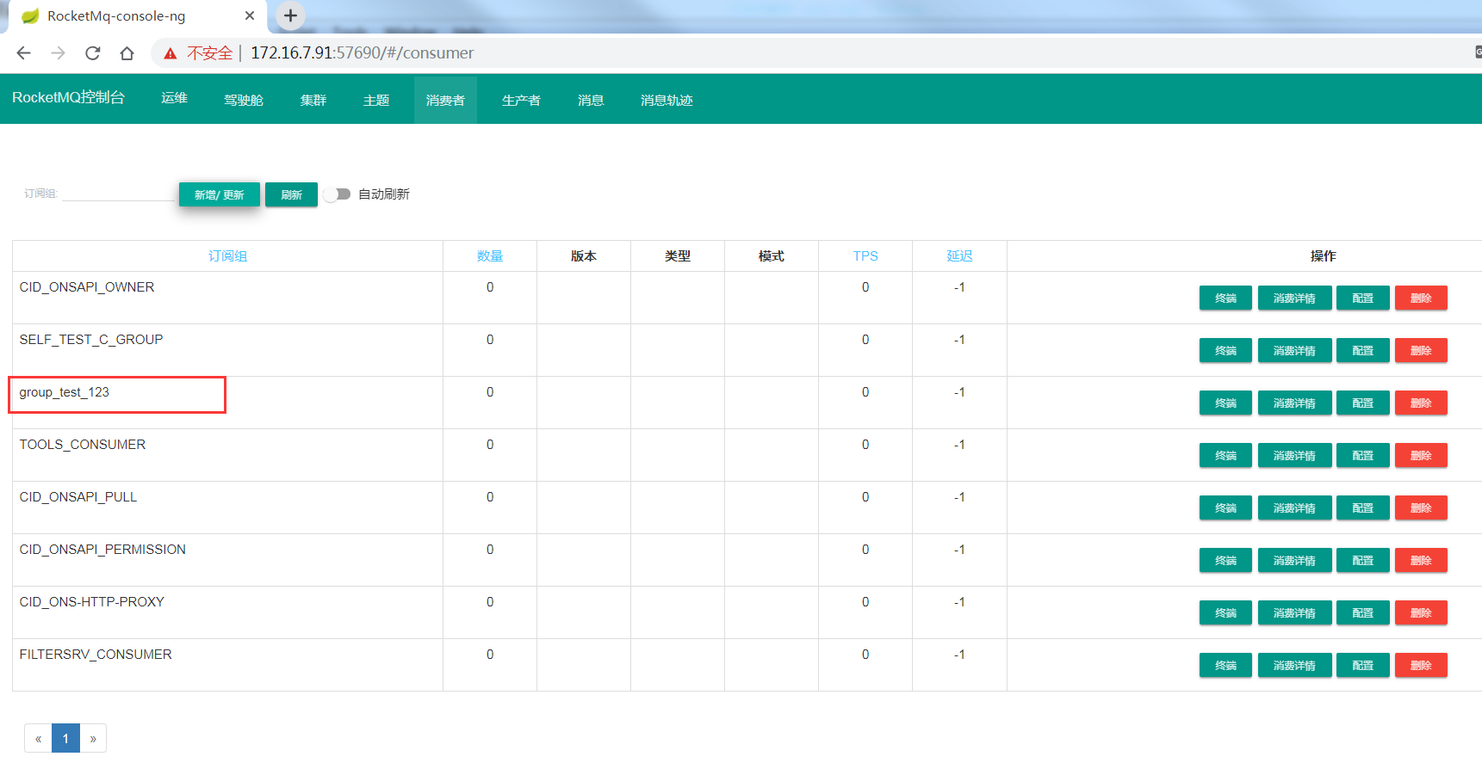
Task: Sort table by 订阅组 column header
Action: point(227,256)
